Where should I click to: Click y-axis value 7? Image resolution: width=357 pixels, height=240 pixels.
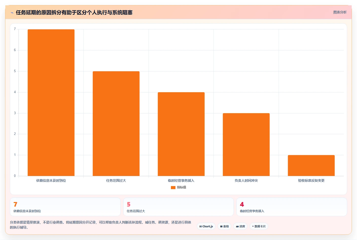[15, 29]
